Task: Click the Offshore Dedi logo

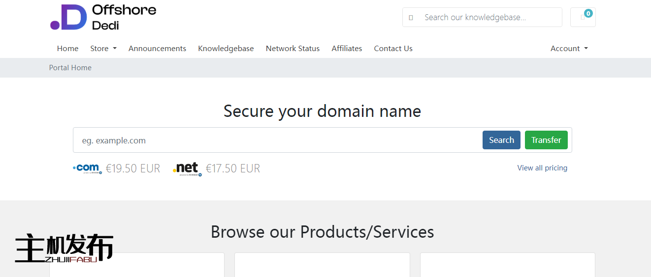Action: pyautogui.click(x=103, y=17)
